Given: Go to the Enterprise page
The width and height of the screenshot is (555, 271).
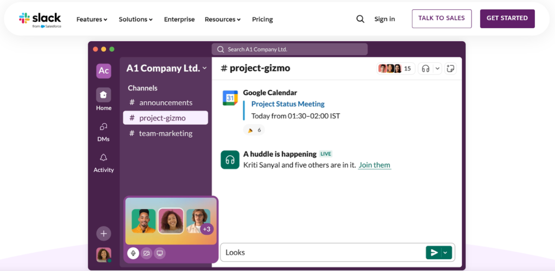Looking at the screenshot, I should (179, 20).
